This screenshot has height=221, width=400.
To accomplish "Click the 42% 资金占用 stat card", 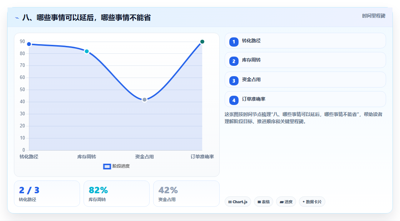I will 186,194.
